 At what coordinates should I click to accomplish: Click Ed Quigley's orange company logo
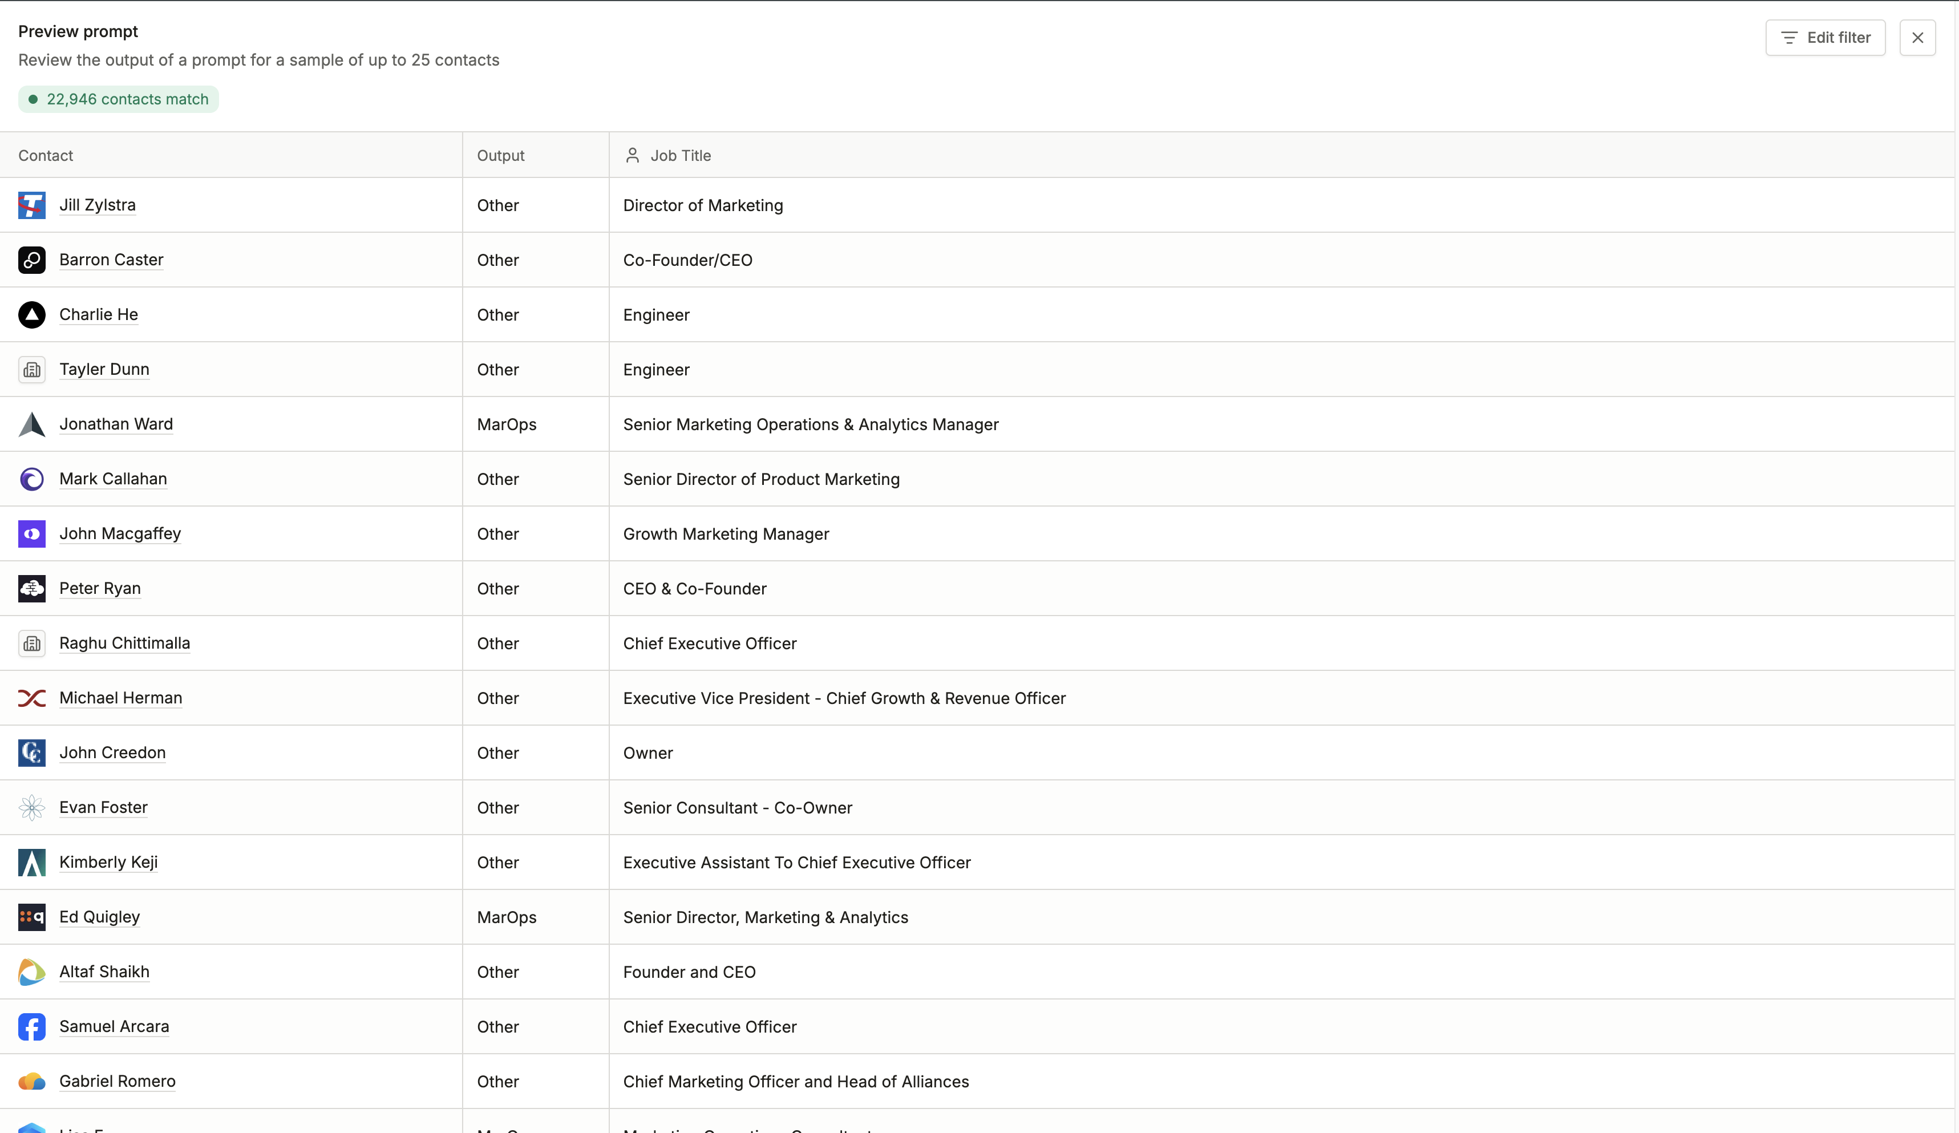(x=31, y=917)
